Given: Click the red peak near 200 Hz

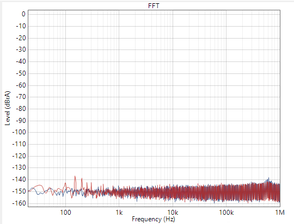Looking at the screenshot, I should pyautogui.click(x=82, y=178).
